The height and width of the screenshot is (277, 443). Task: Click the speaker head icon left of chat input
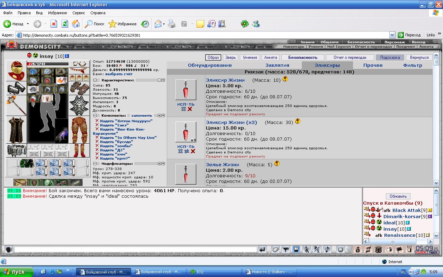point(9,249)
